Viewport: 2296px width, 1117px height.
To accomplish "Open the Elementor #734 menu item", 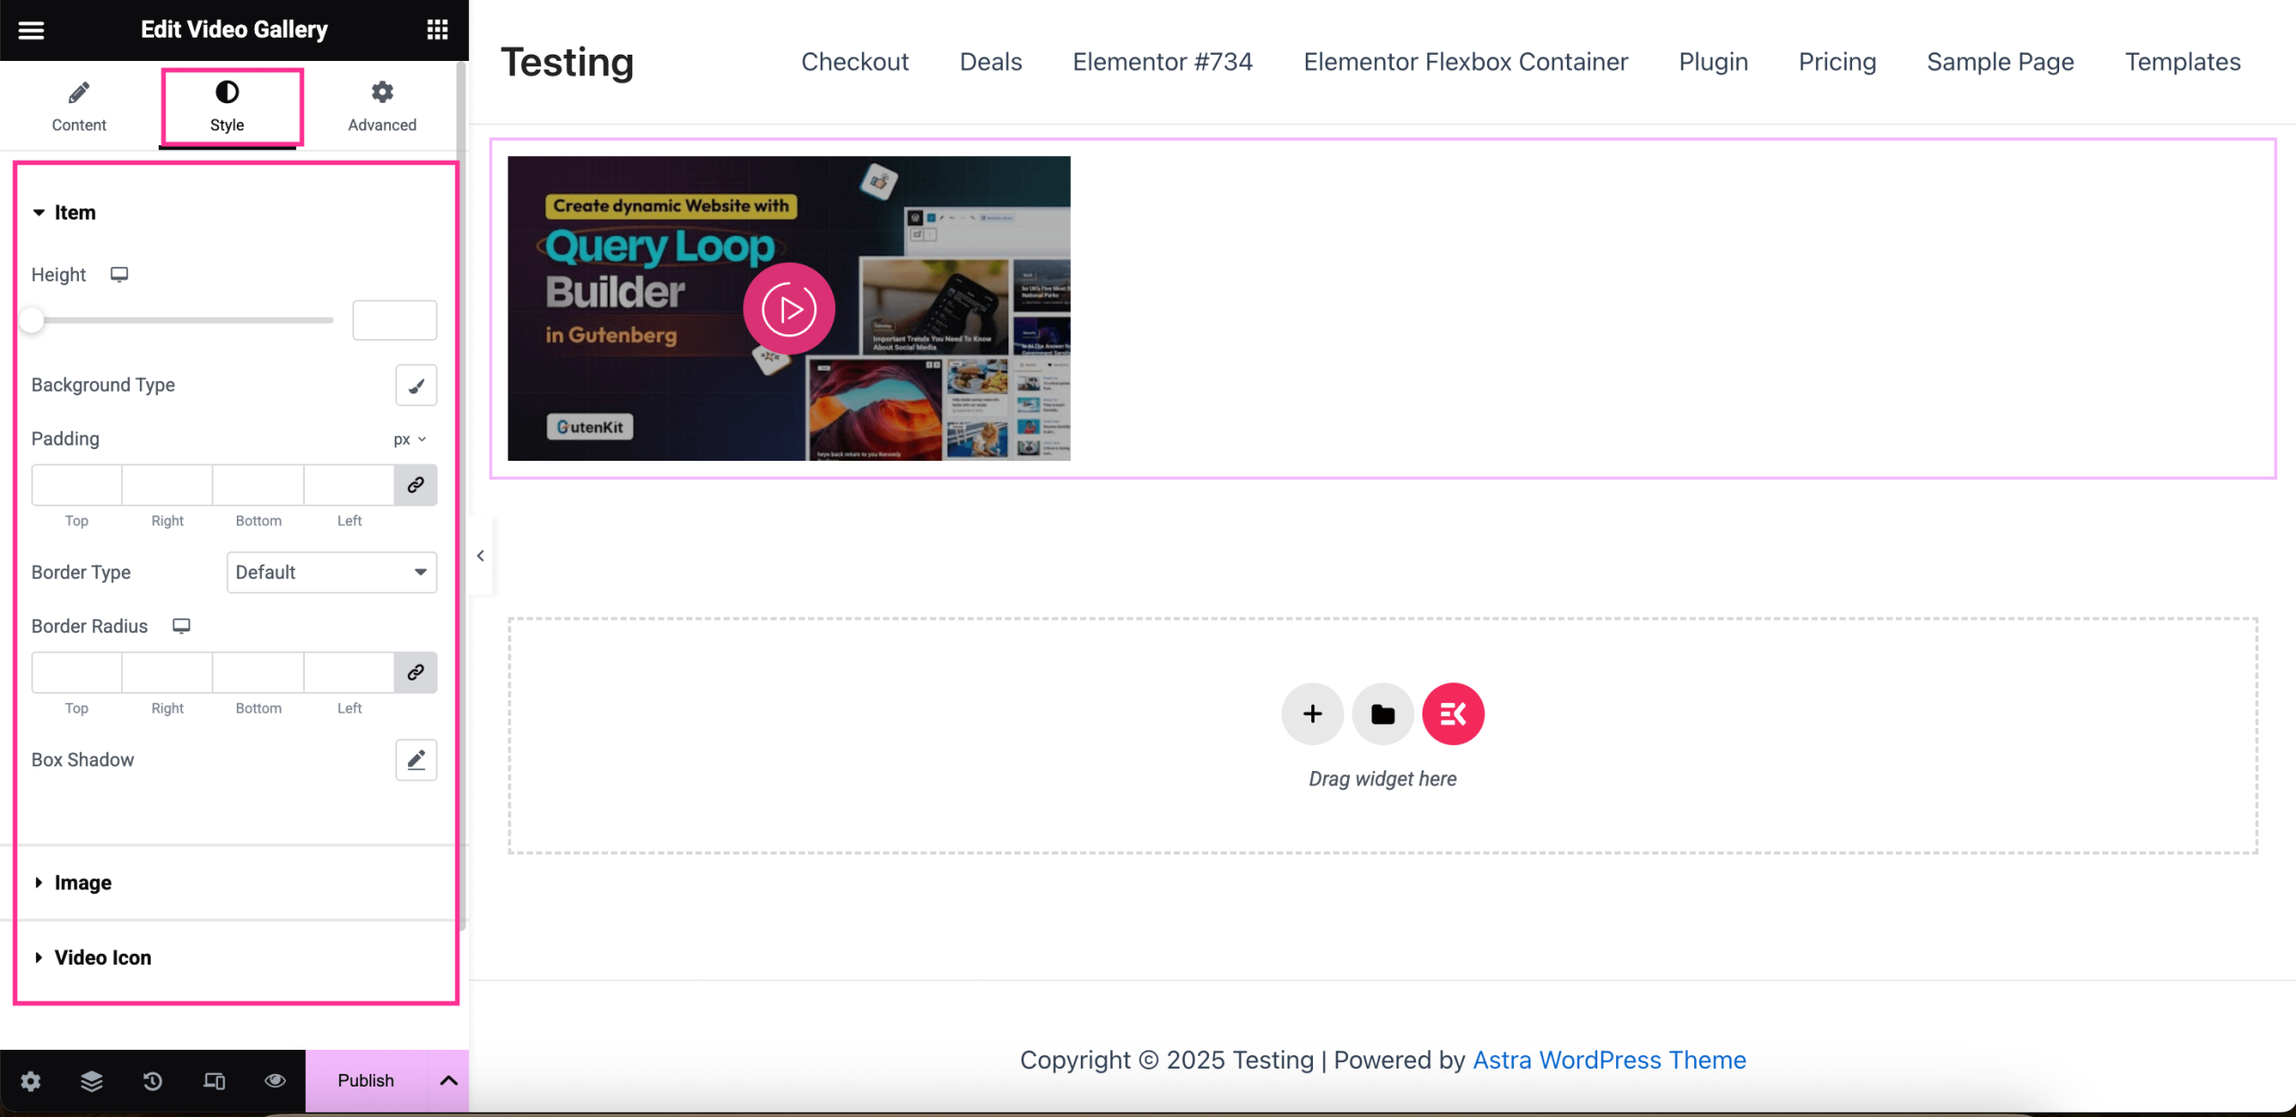I will tap(1162, 62).
